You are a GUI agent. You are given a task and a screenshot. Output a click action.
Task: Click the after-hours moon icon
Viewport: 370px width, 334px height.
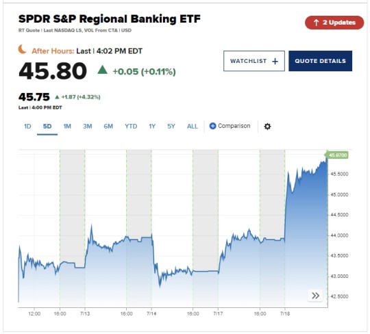pos(23,49)
